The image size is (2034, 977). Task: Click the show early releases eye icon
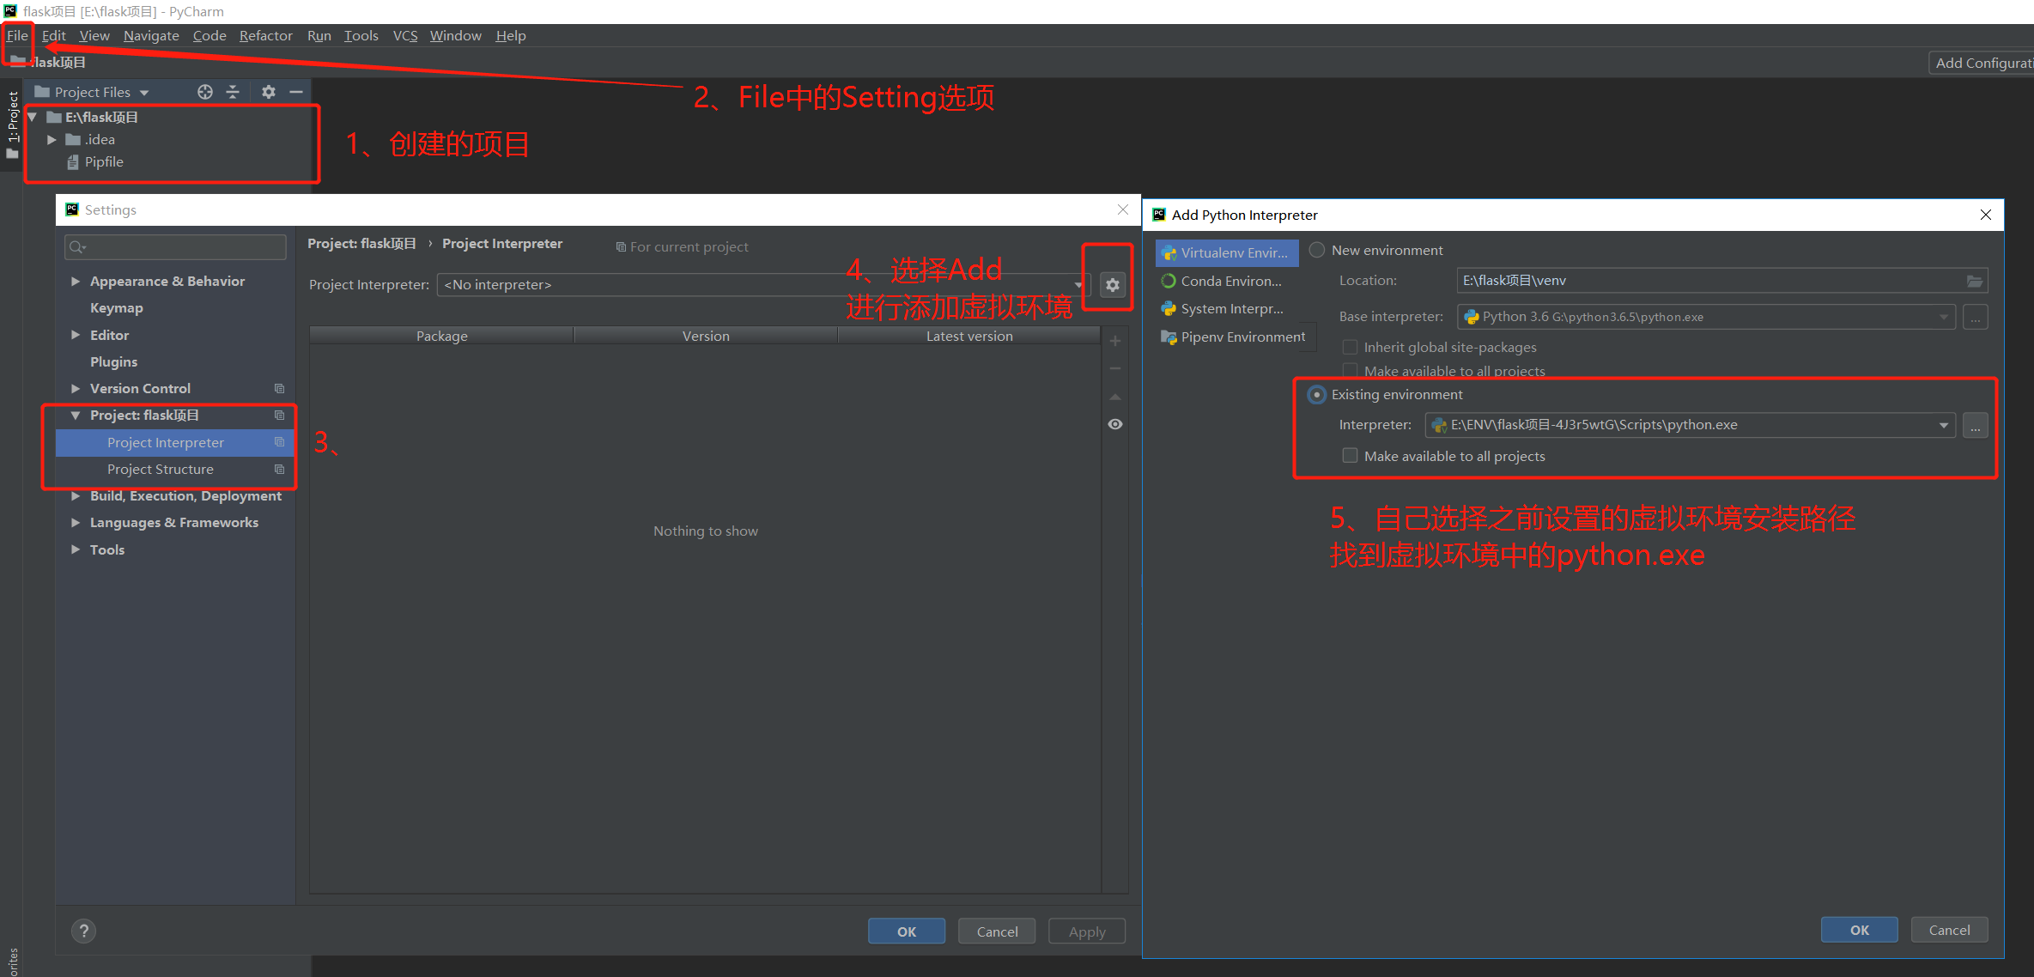pos(1114,424)
